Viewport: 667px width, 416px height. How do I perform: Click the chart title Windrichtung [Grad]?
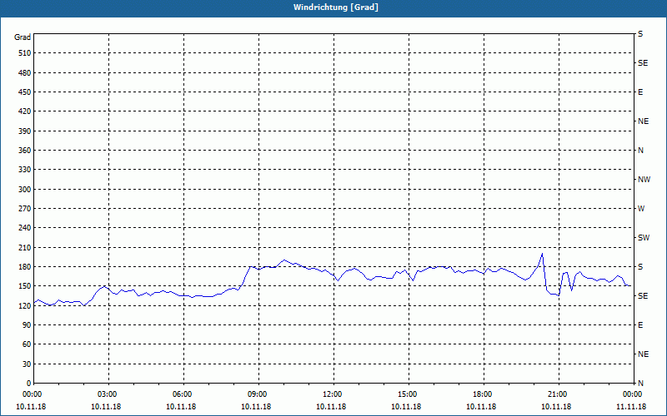(x=336, y=7)
